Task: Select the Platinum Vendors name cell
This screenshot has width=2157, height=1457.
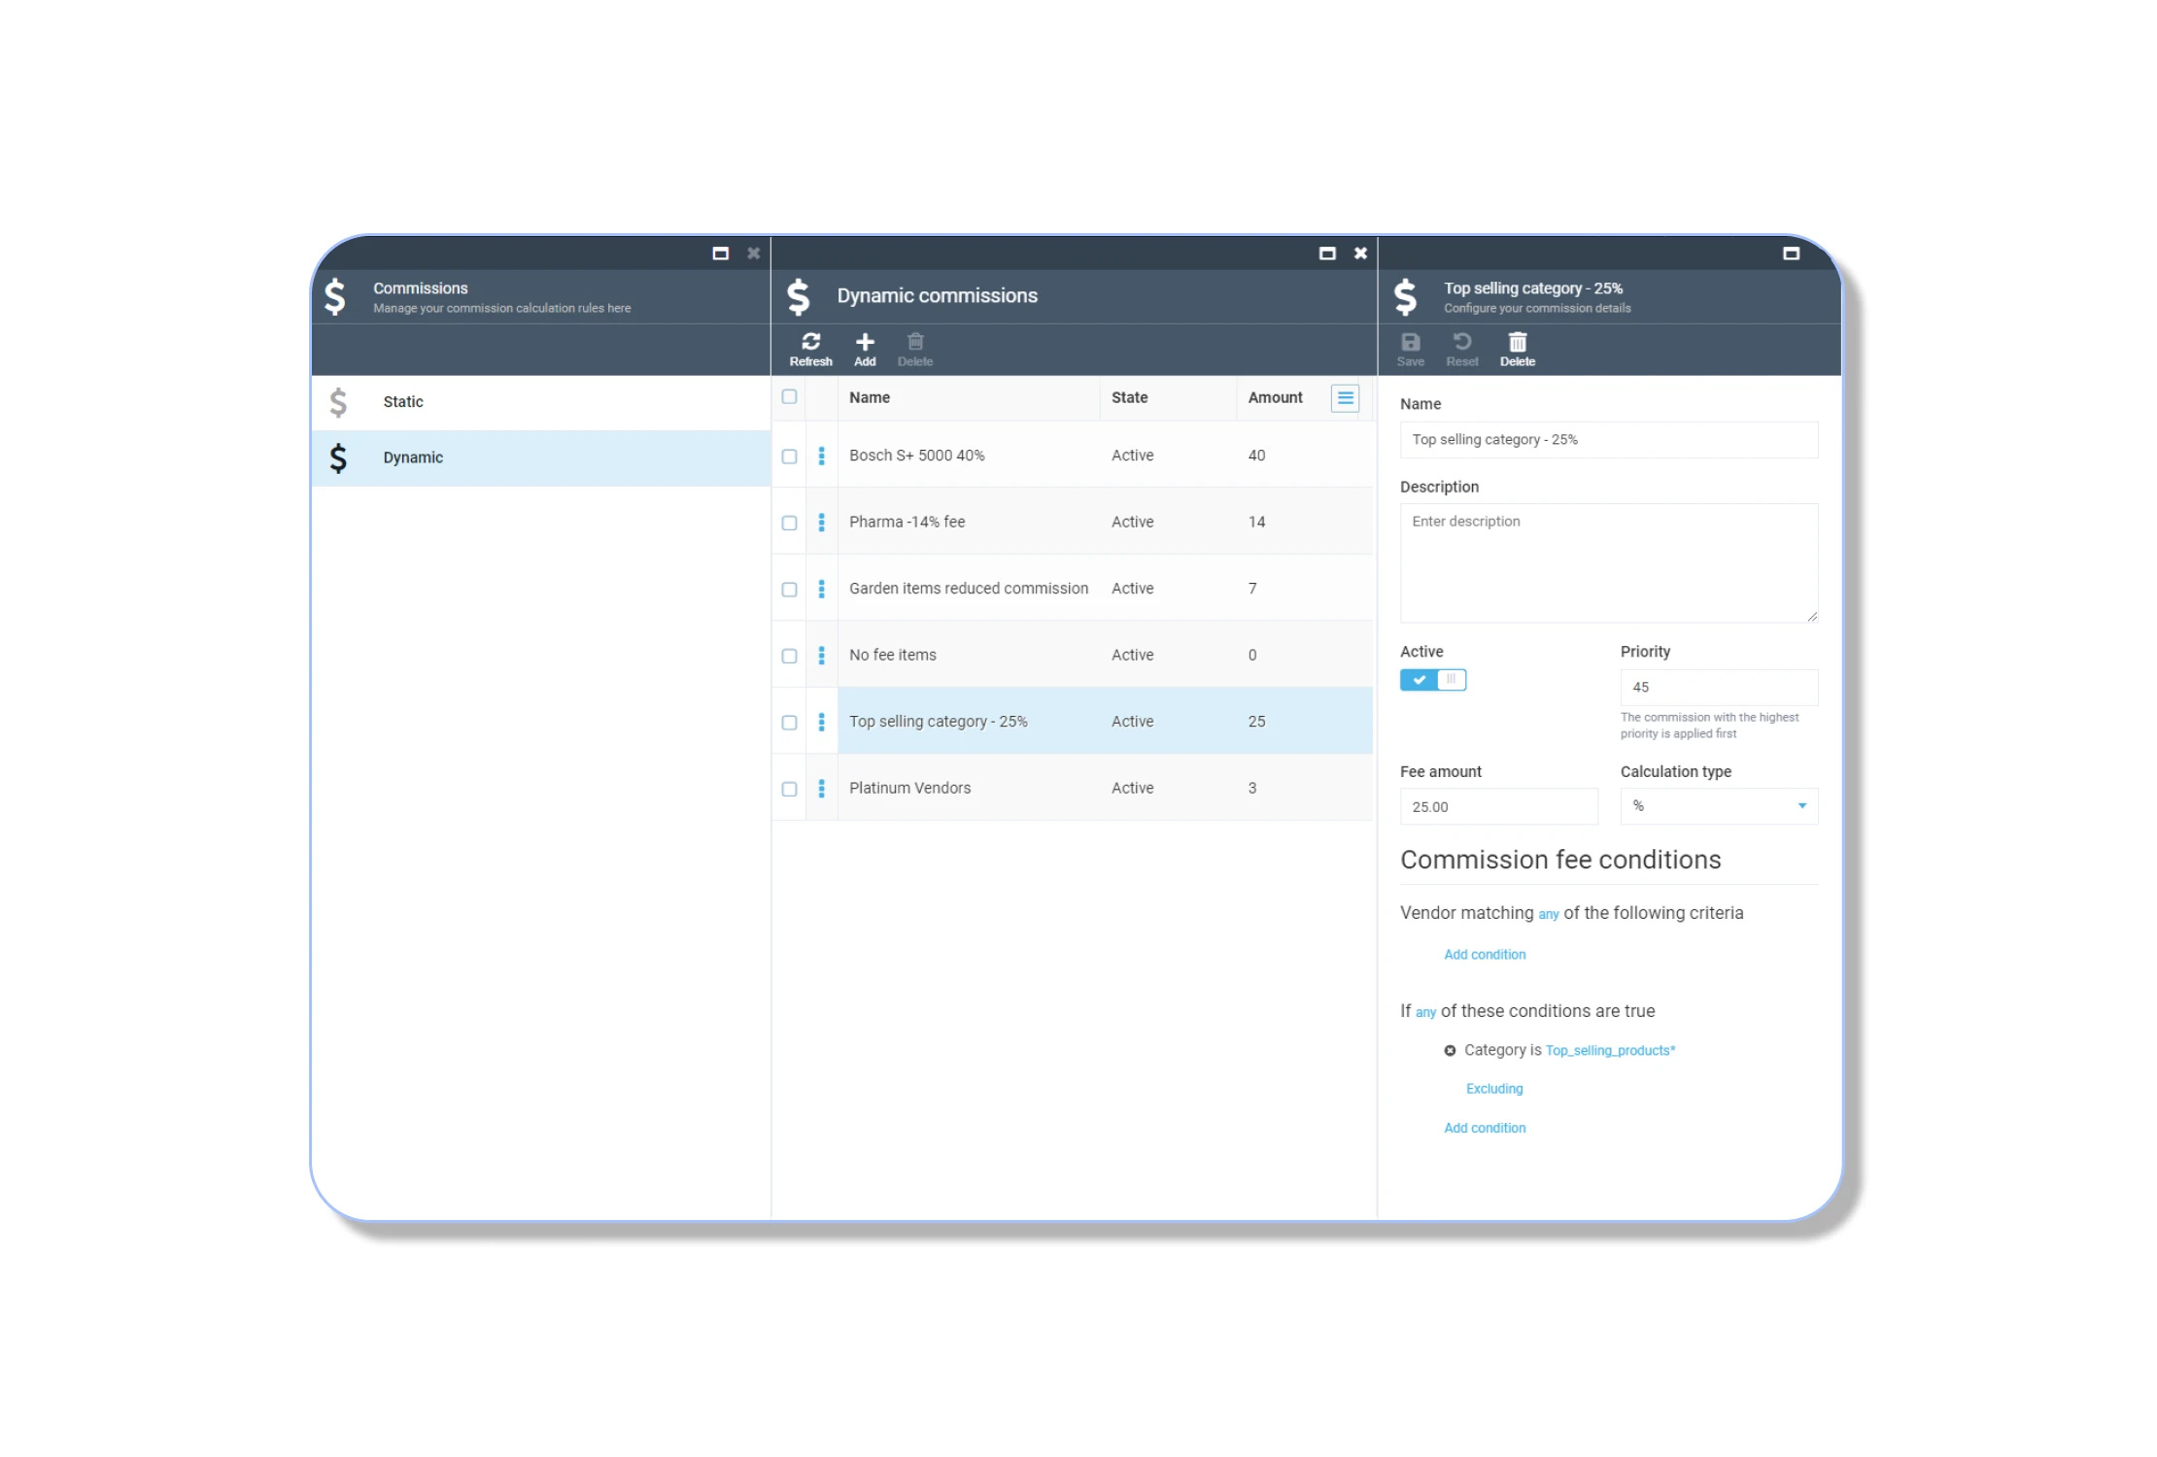Action: (910, 789)
